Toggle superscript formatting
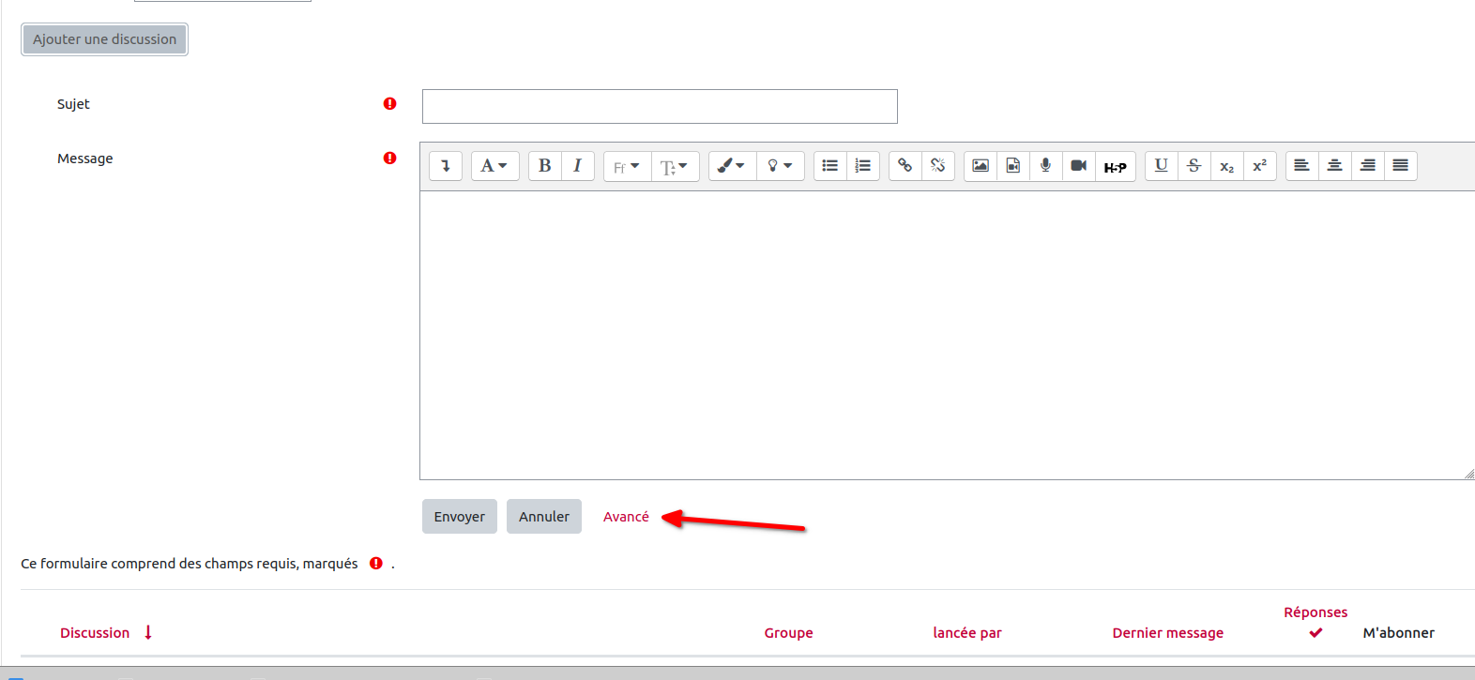The width and height of the screenshot is (1475, 680). (1259, 166)
